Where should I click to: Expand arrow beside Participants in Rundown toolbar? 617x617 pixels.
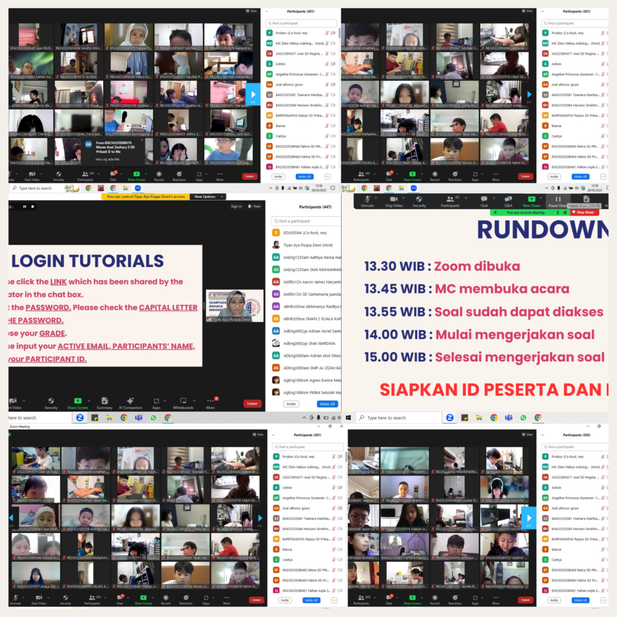coord(466,198)
